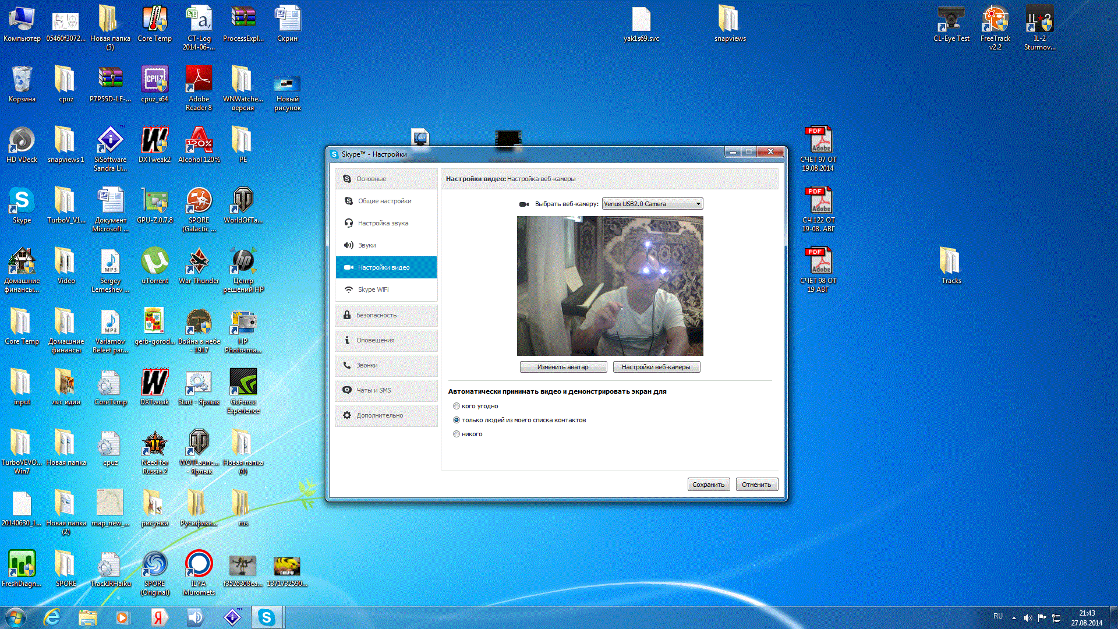Expand the Оповещения settings section
The image size is (1118, 629).
386,340
